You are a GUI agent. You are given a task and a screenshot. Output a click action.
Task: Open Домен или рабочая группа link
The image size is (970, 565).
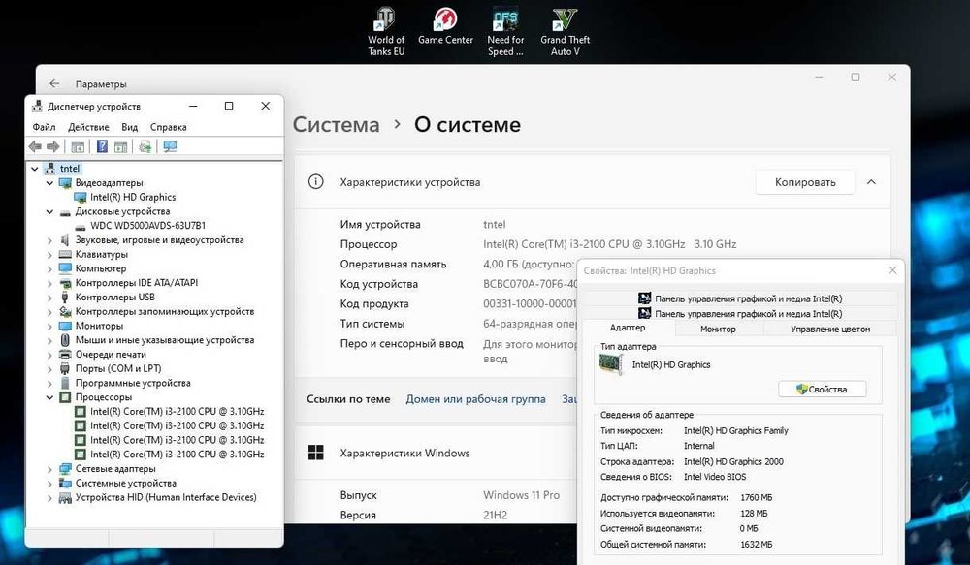pos(475,399)
